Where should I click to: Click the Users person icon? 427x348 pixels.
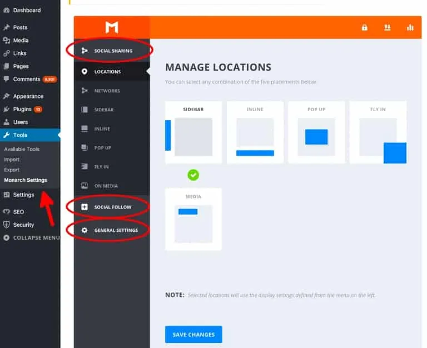pos(7,122)
